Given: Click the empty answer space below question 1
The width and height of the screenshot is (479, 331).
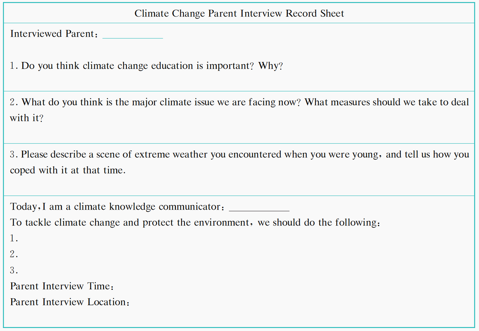Looking at the screenshot, I should tap(239, 80).
